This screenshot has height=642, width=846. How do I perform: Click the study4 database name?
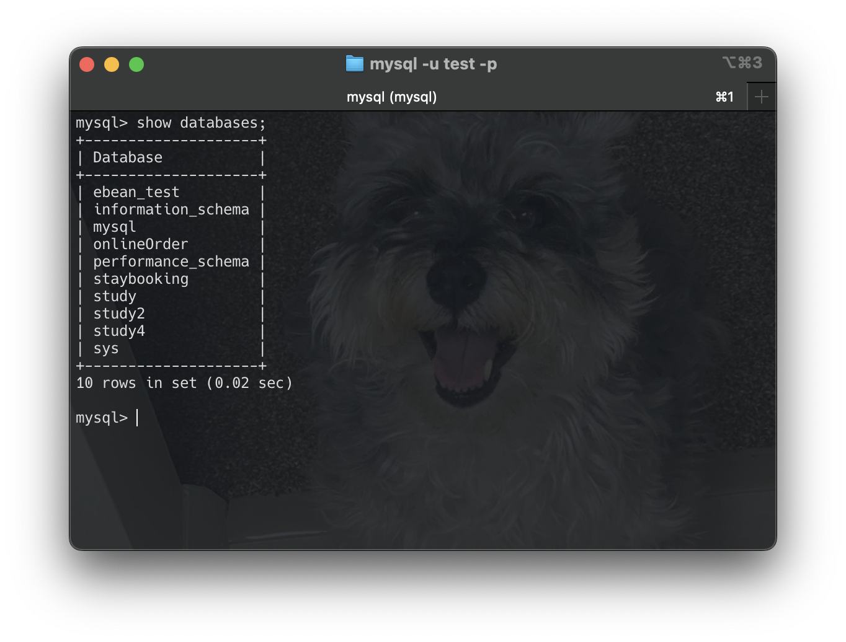(x=118, y=331)
